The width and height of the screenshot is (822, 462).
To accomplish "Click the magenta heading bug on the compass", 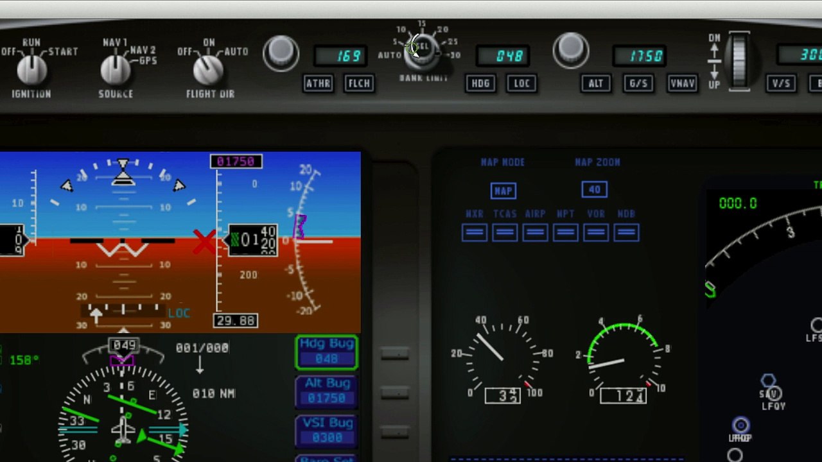I will tap(122, 361).
